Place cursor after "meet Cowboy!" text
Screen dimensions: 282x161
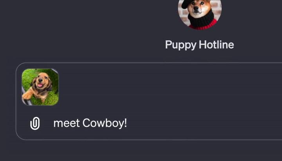(128, 123)
